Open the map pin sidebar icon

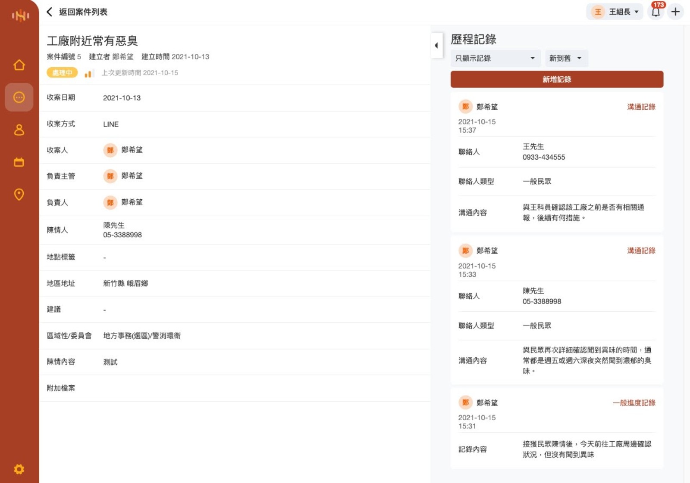(19, 194)
